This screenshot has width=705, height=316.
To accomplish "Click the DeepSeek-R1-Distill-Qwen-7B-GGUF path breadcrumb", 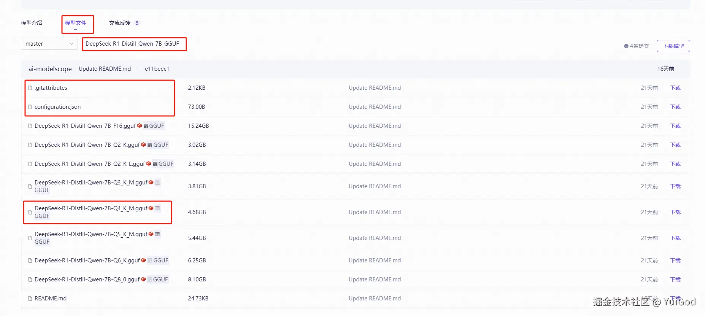I will tap(132, 44).
